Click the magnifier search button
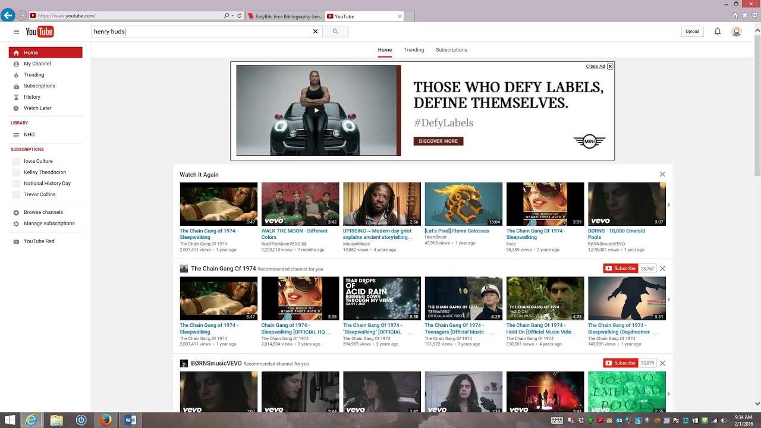Screen dimensions: 761x428 (x=335, y=32)
